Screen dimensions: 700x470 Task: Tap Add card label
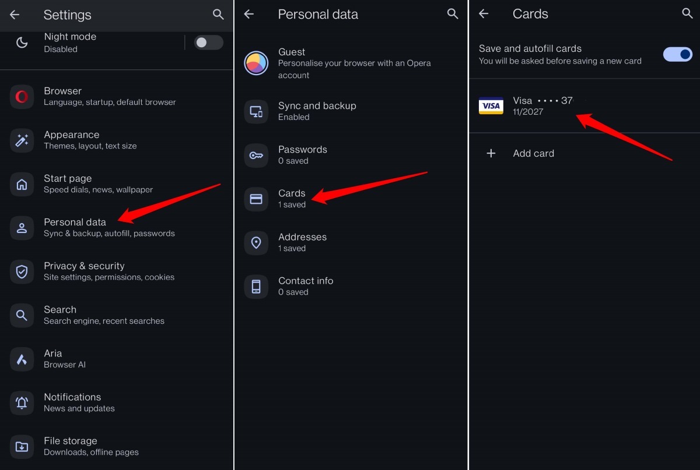(533, 153)
